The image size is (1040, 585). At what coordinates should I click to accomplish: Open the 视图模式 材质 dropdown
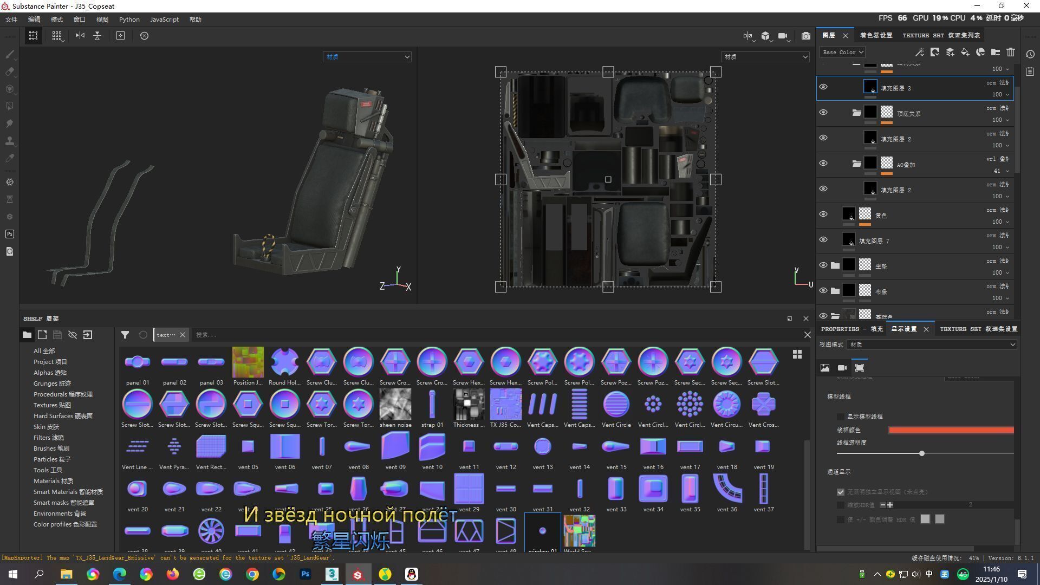[x=932, y=344]
